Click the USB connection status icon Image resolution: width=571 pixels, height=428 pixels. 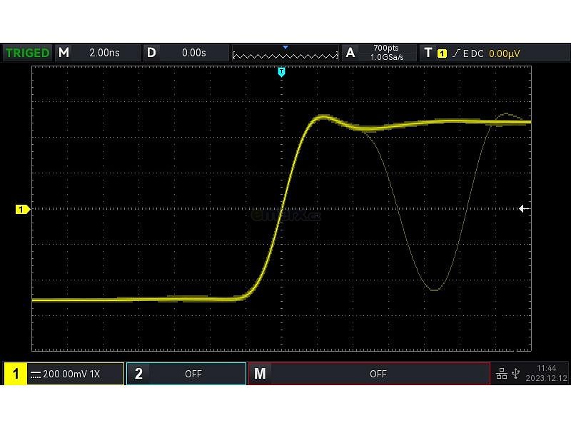515,374
